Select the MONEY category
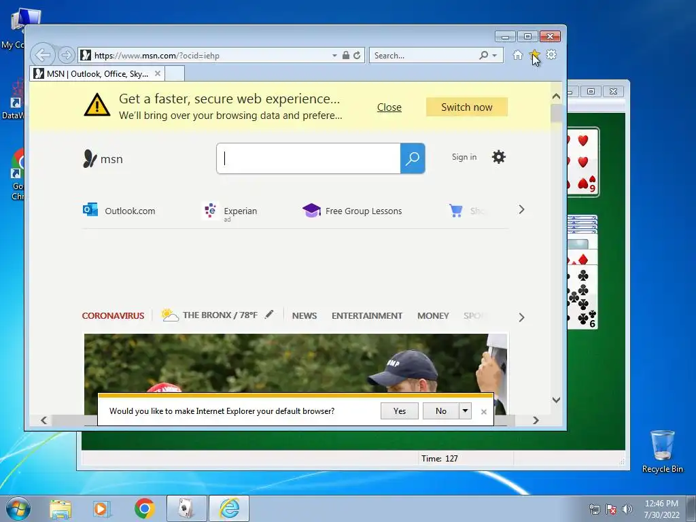Image resolution: width=696 pixels, height=522 pixels. [x=433, y=315]
